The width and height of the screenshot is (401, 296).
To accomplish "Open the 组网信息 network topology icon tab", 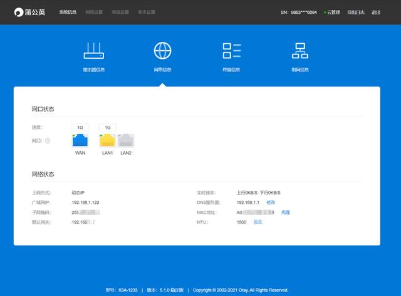I will click(300, 57).
